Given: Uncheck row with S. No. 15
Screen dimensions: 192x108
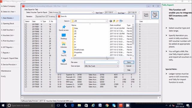Looking at the screenshot, I should [26, 27].
